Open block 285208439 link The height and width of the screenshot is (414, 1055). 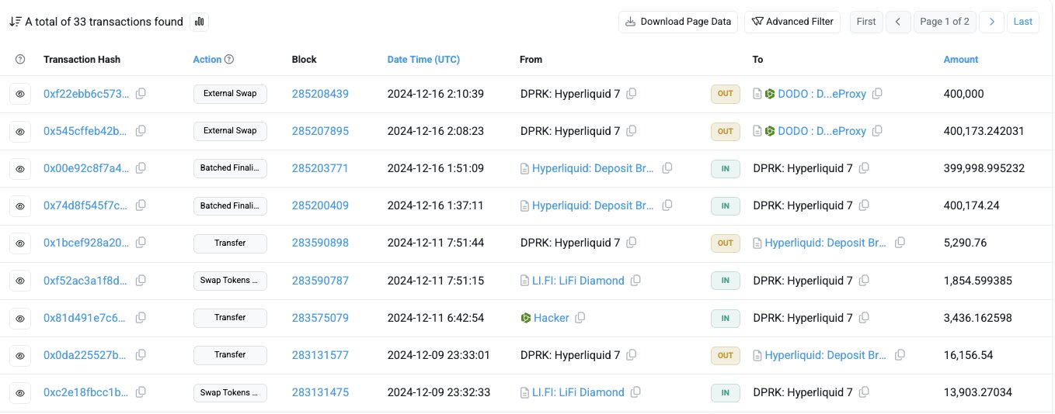[x=320, y=94]
